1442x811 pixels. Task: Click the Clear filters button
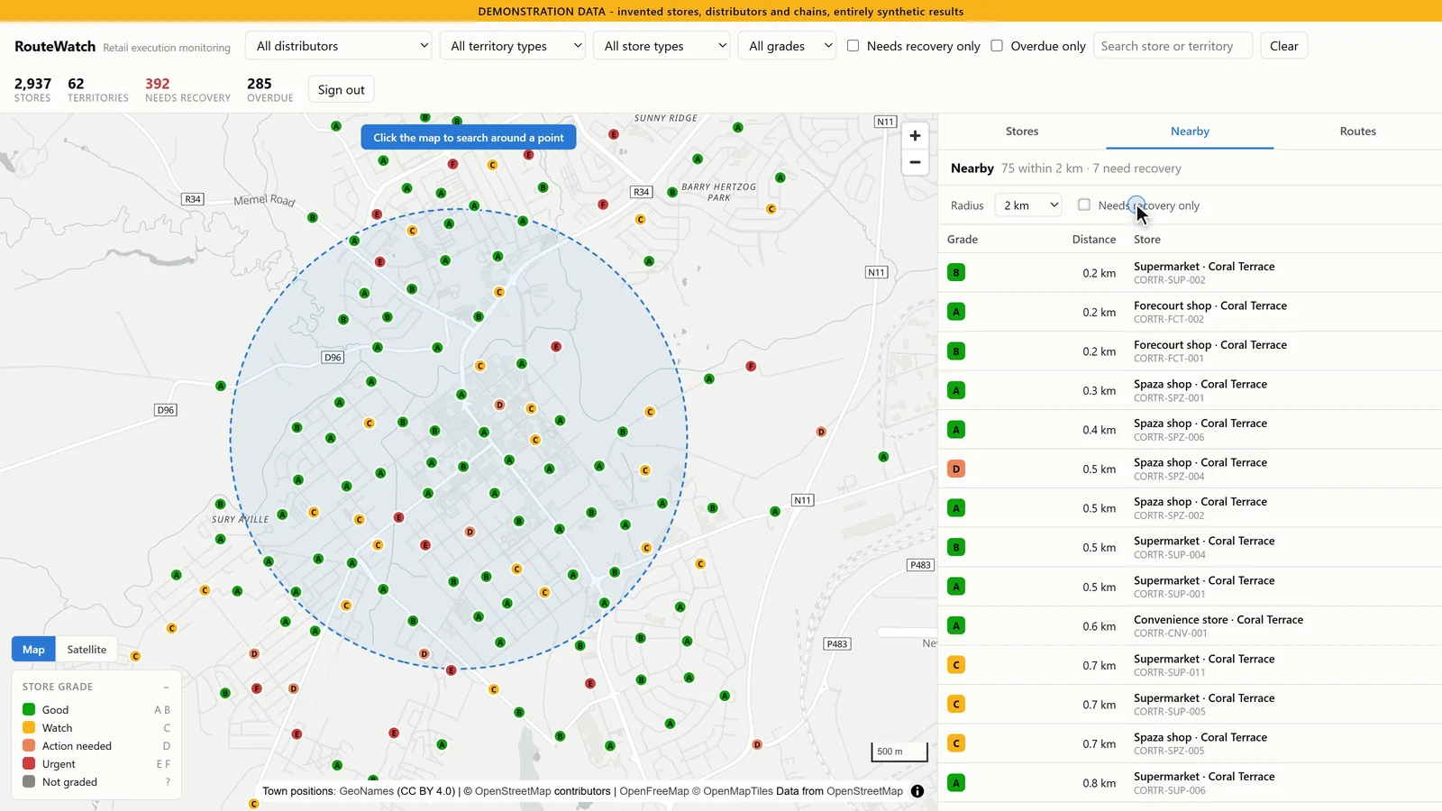pos(1284,46)
